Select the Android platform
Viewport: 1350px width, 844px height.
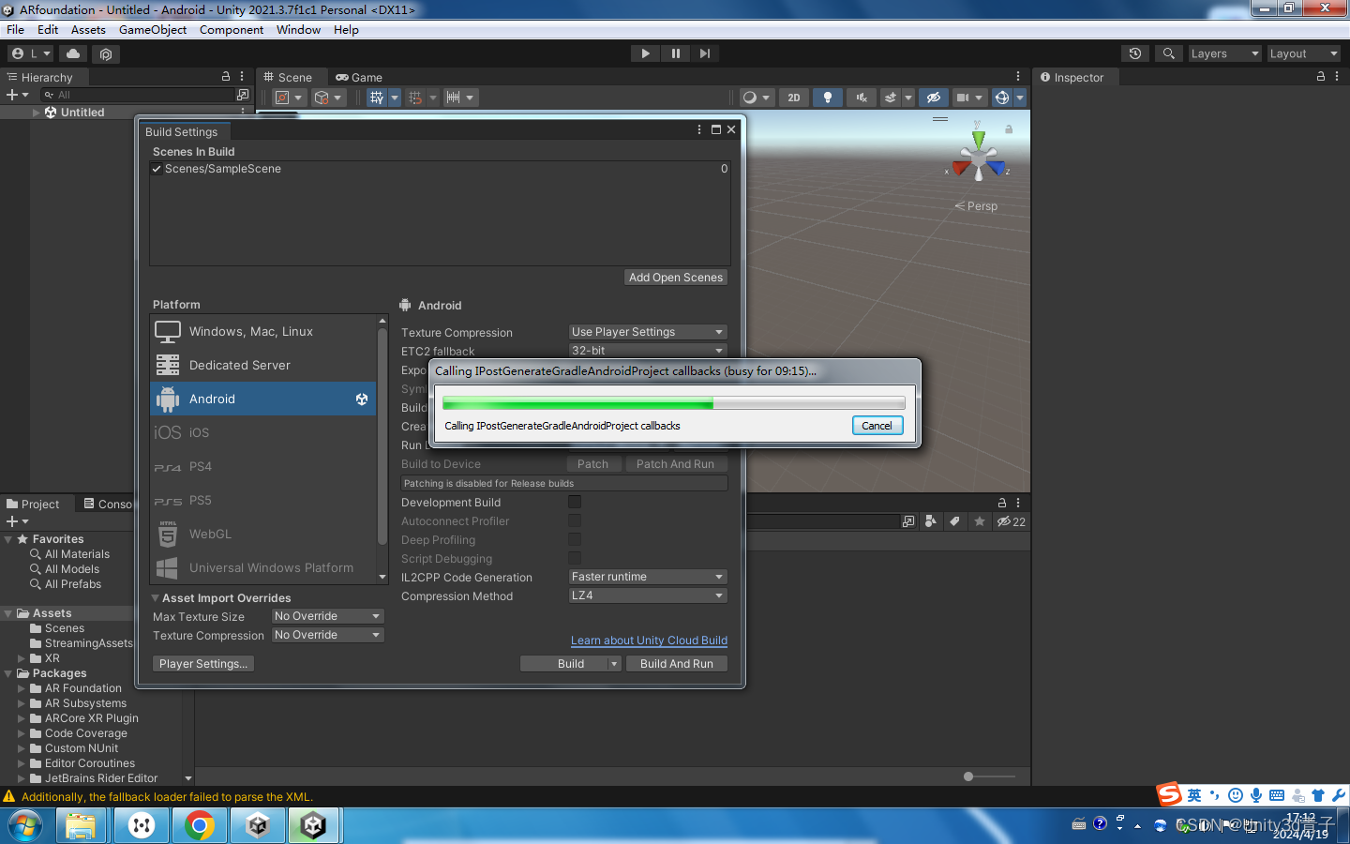click(262, 399)
